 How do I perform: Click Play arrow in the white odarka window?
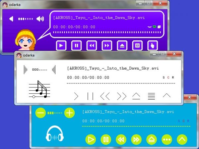pyautogui.click(x=76, y=96)
